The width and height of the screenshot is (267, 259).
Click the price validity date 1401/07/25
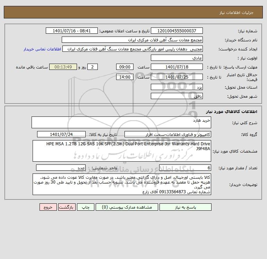(x=177, y=77)
